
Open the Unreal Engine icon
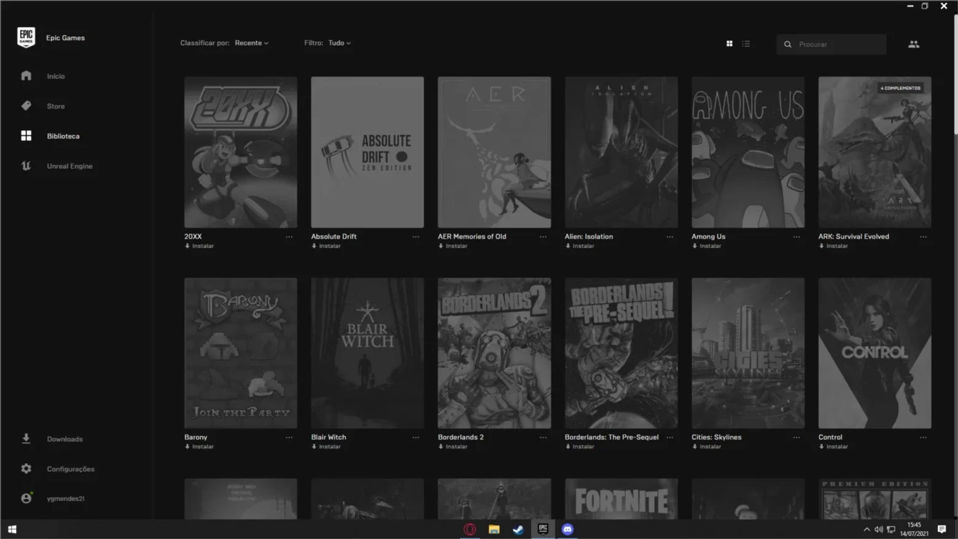click(26, 166)
